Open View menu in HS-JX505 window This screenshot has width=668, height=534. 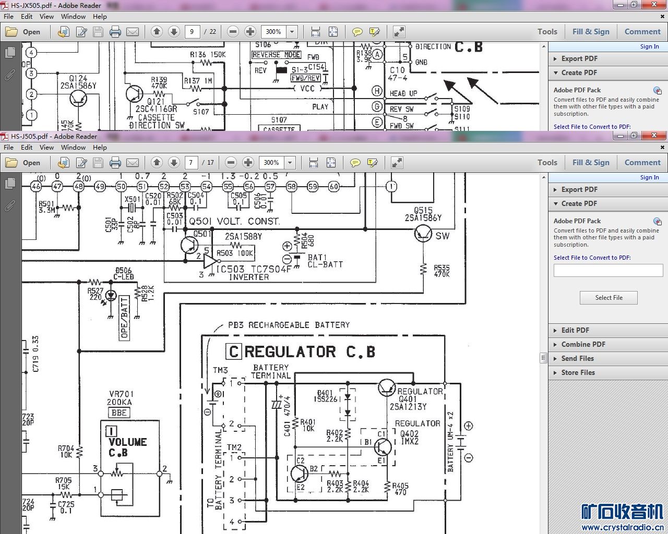[x=46, y=16]
